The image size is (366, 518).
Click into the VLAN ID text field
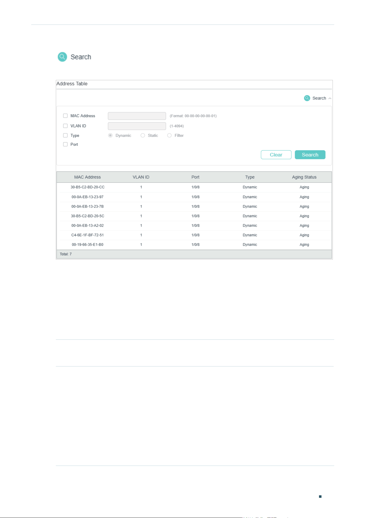pos(137,126)
